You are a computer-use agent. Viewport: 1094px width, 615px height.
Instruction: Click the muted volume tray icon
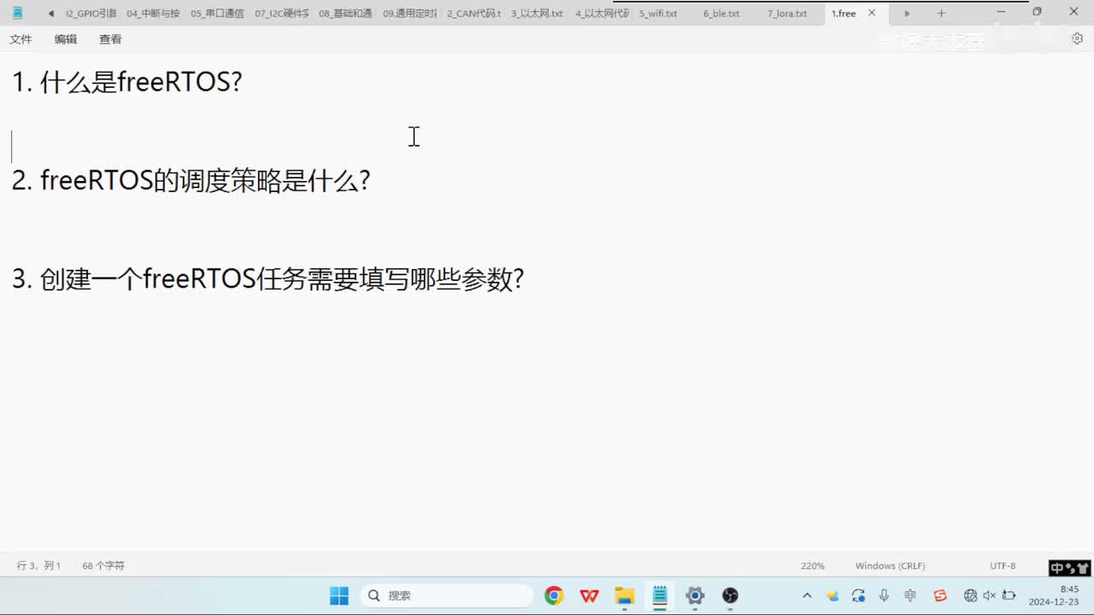(989, 595)
